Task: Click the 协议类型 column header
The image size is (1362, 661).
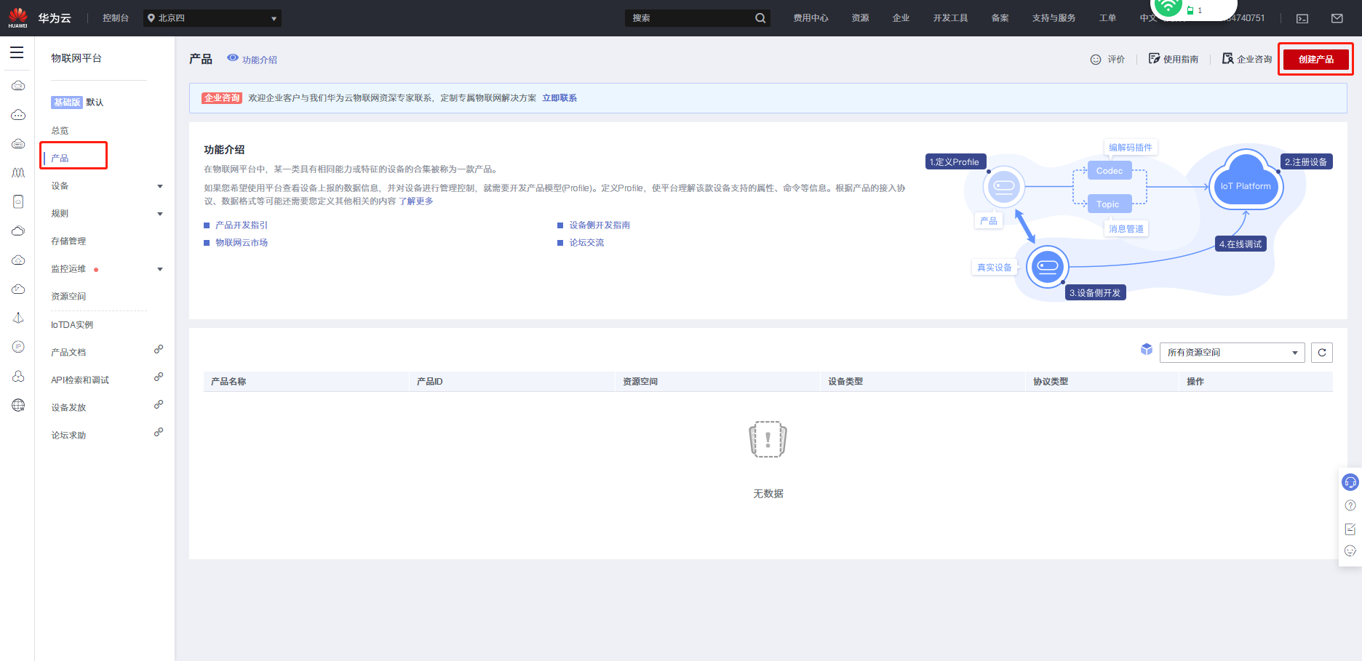Action: [x=1051, y=382]
